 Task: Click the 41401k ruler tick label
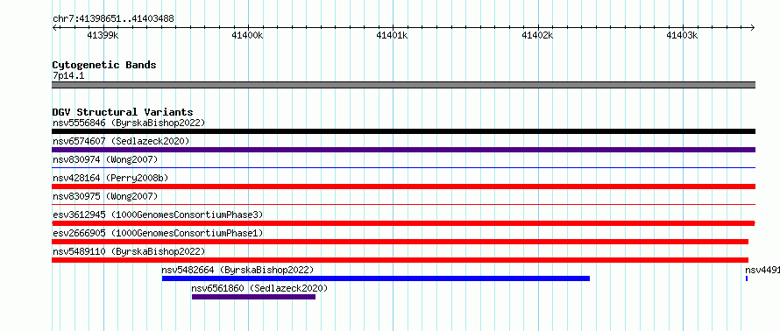tap(393, 35)
